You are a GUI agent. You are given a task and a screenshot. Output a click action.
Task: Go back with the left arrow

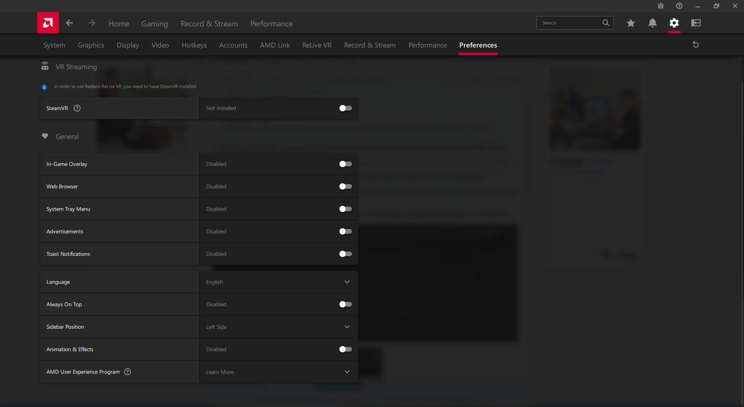click(x=69, y=23)
